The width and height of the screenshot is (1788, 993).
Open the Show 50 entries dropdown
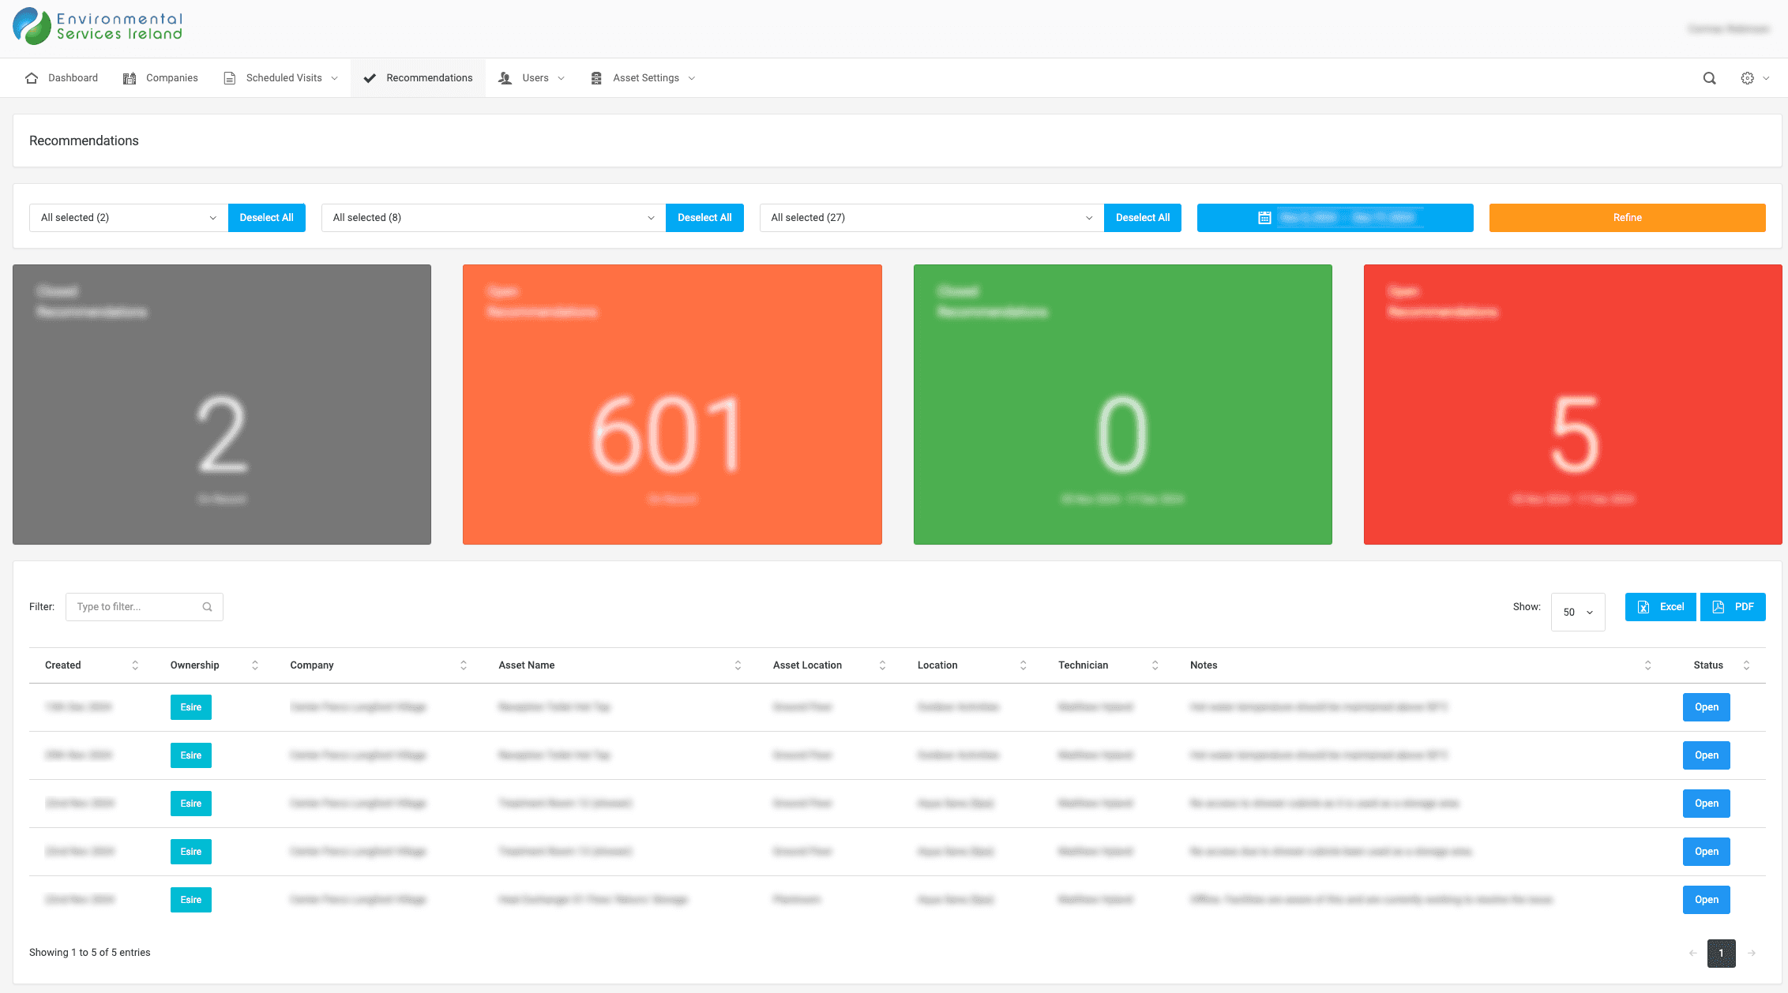(1578, 612)
